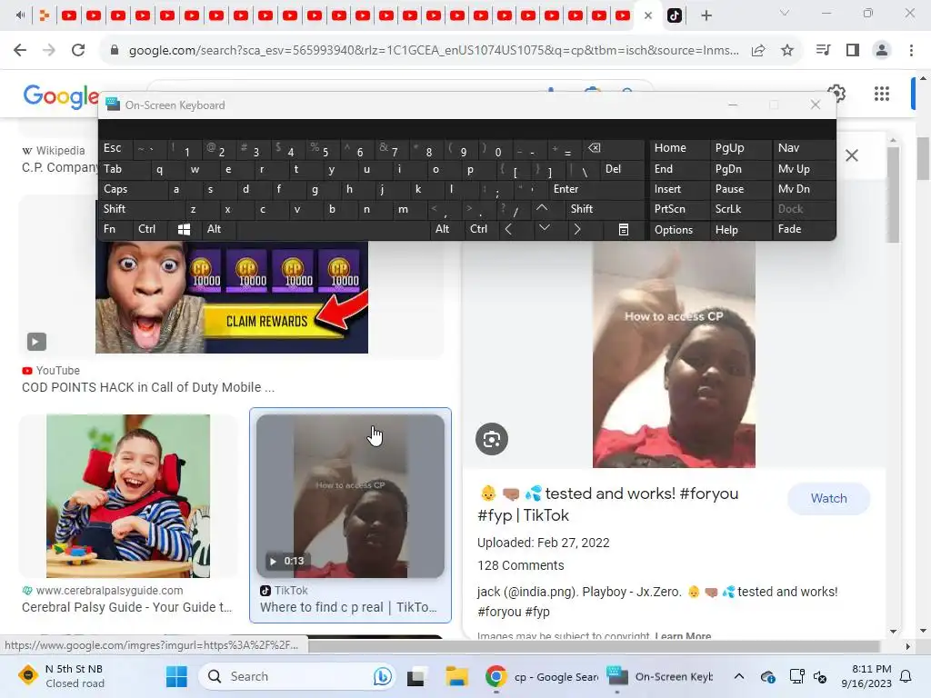The height and width of the screenshot is (698, 931).
Task: Search inside image with Lens icon
Action: pos(492,439)
